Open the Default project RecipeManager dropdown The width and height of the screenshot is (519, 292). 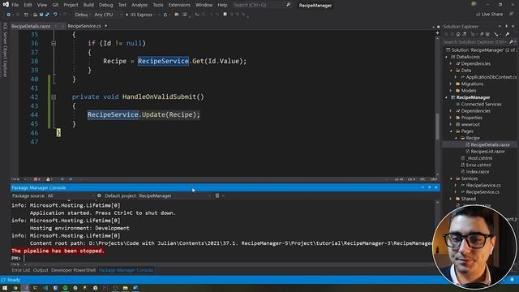[x=174, y=196]
